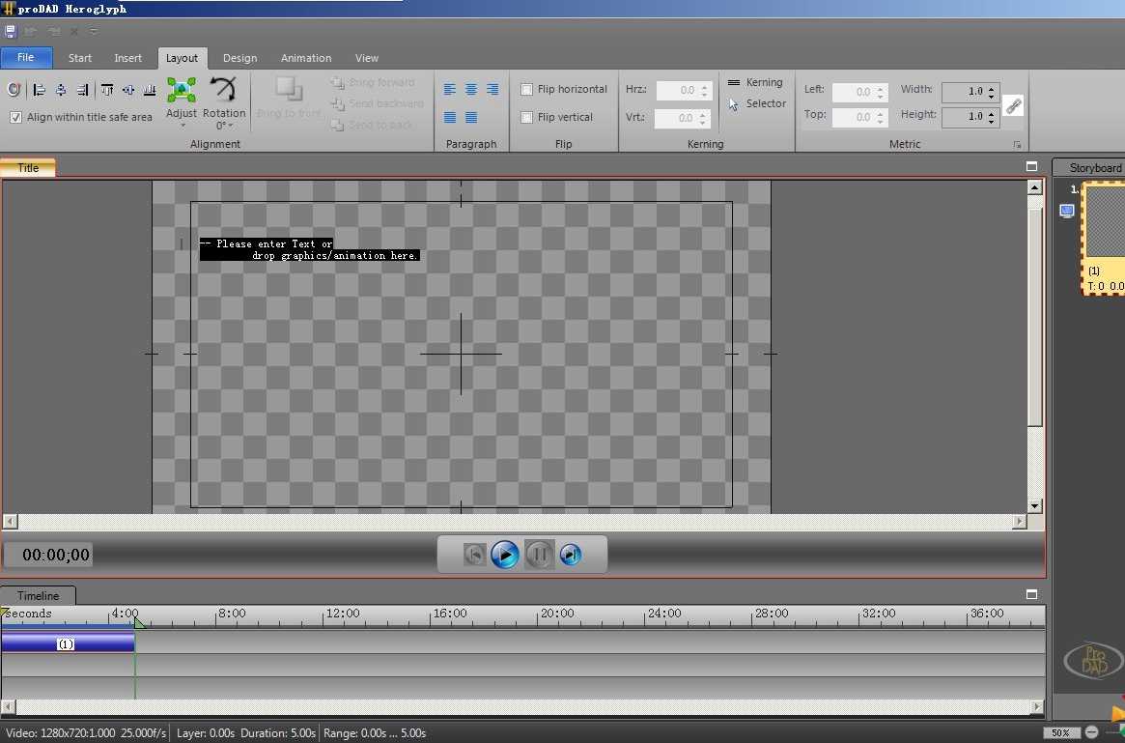
Task: Set paragraph to right-aligned text
Action: pos(492,89)
